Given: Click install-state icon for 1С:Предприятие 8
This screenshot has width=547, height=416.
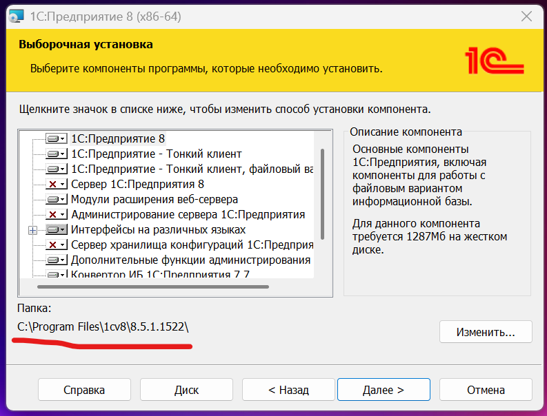Looking at the screenshot, I should 56,138.
